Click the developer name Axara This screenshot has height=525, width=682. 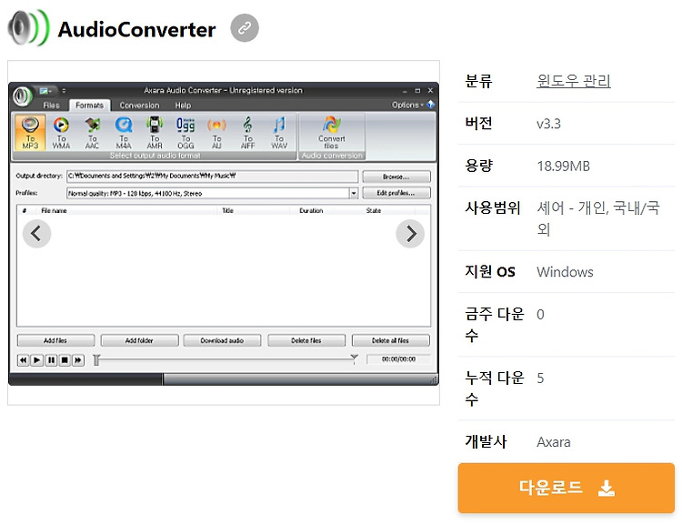point(553,442)
